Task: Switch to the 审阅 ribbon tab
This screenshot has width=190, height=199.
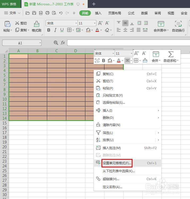Action: point(158,13)
